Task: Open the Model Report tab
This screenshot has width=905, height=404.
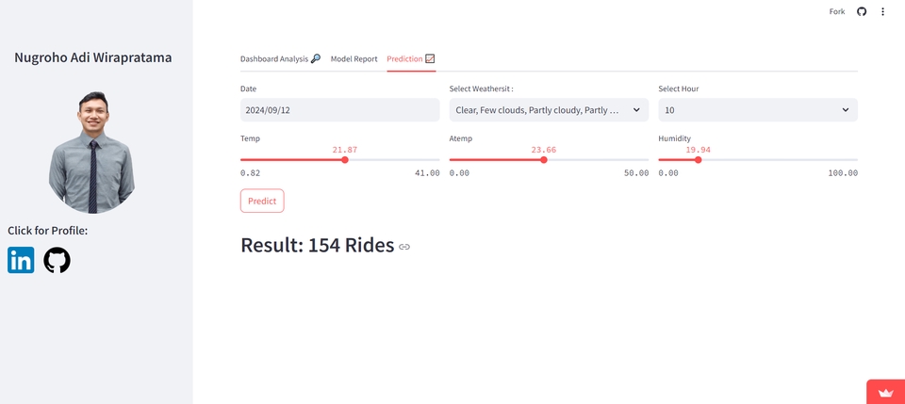Action: point(354,58)
